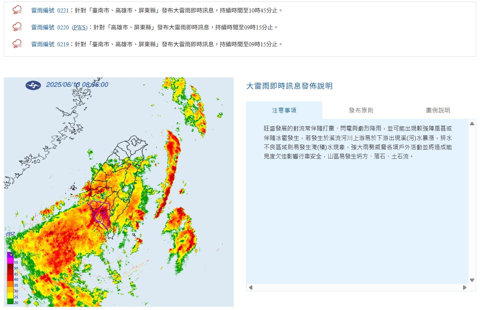Click the 大雷雨即時訊息發佈說明 heading
The height and width of the screenshot is (310, 480).
coord(289,86)
